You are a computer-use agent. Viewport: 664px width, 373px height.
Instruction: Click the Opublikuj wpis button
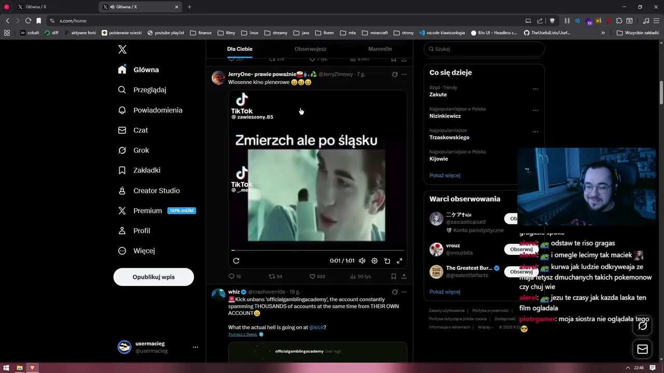(154, 277)
